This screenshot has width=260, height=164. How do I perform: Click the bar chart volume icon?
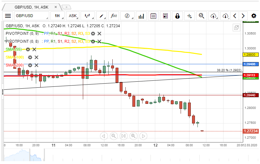(141, 16)
